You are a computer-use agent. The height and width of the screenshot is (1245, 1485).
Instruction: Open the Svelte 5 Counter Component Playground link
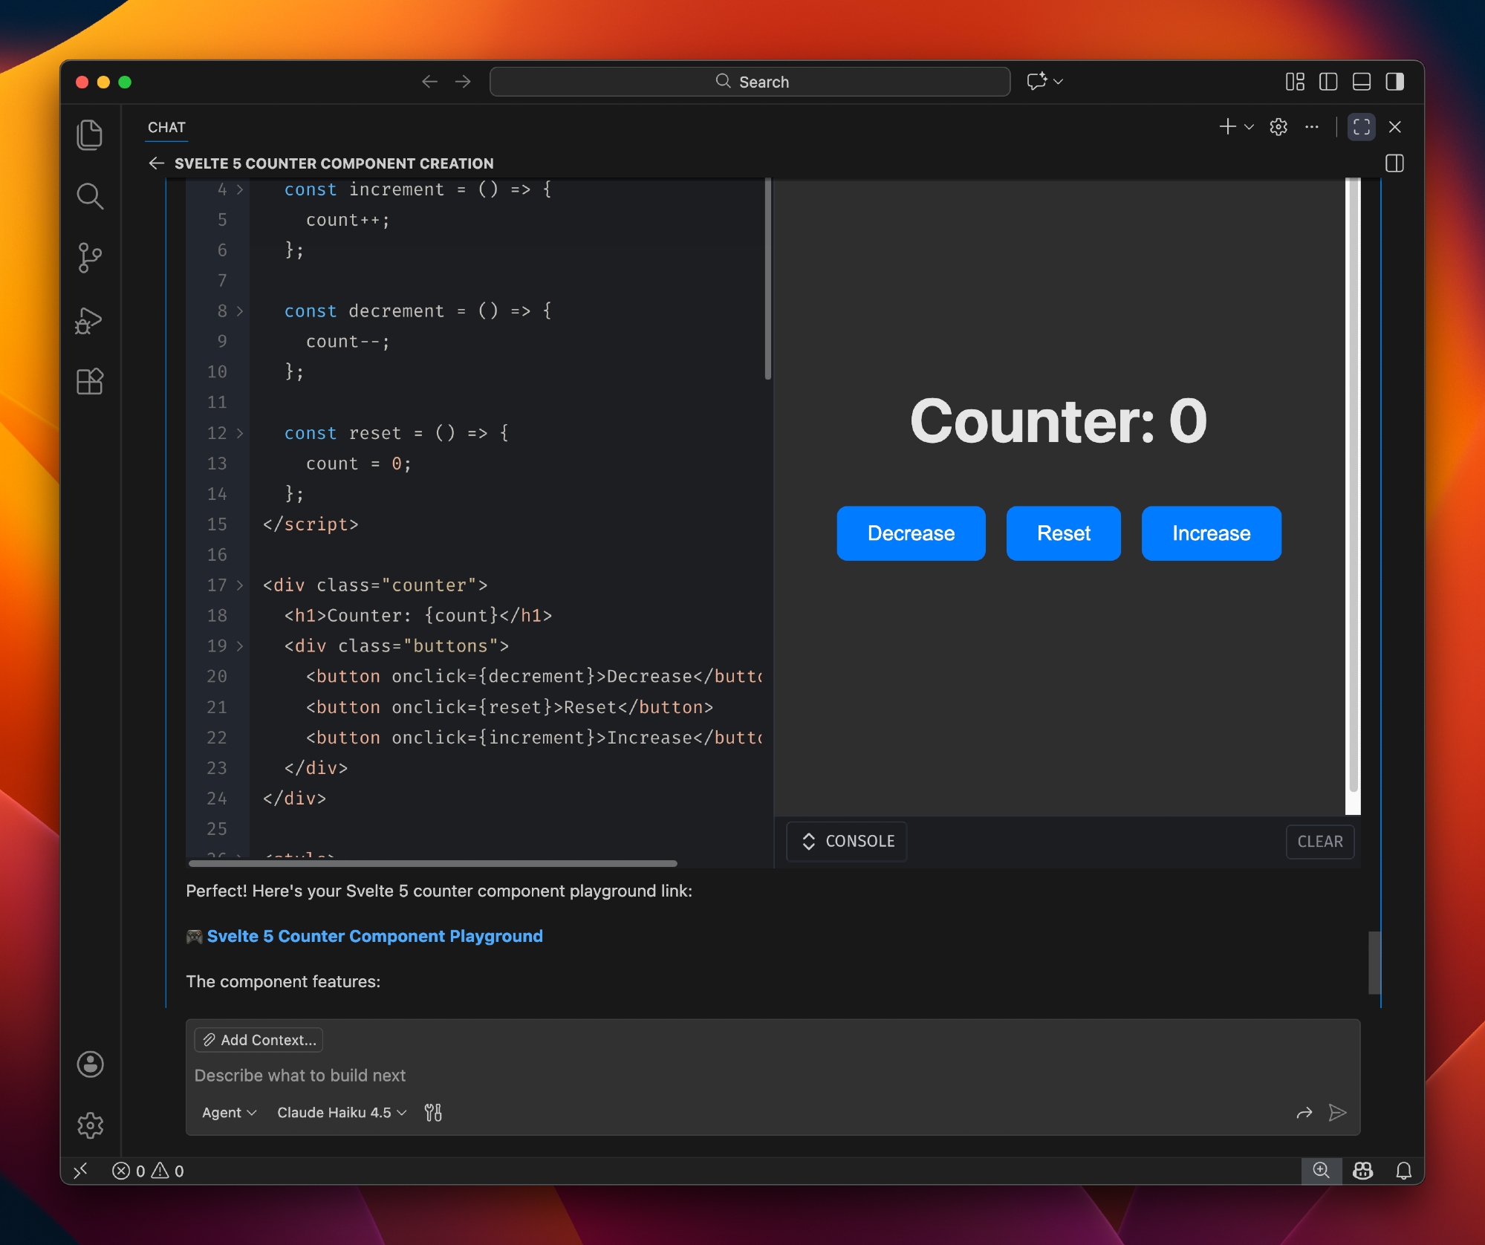(x=374, y=936)
